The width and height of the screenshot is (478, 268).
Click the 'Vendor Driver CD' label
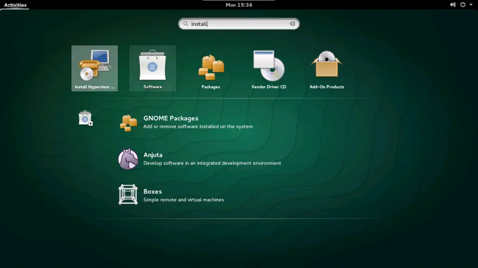(x=268, y=87)
